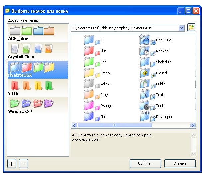Click the folder icon labeled 0

click(x=89, y=40)
